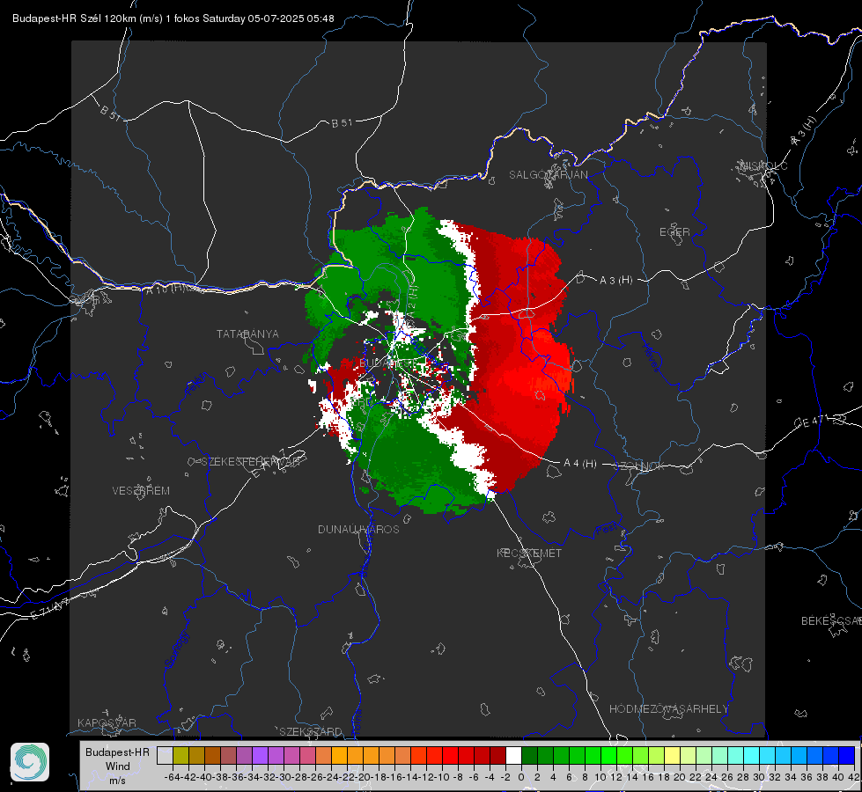862x792 pixels.
Task: Select the KECSKEMÉT city label
Action: click(x=529, y=553)
